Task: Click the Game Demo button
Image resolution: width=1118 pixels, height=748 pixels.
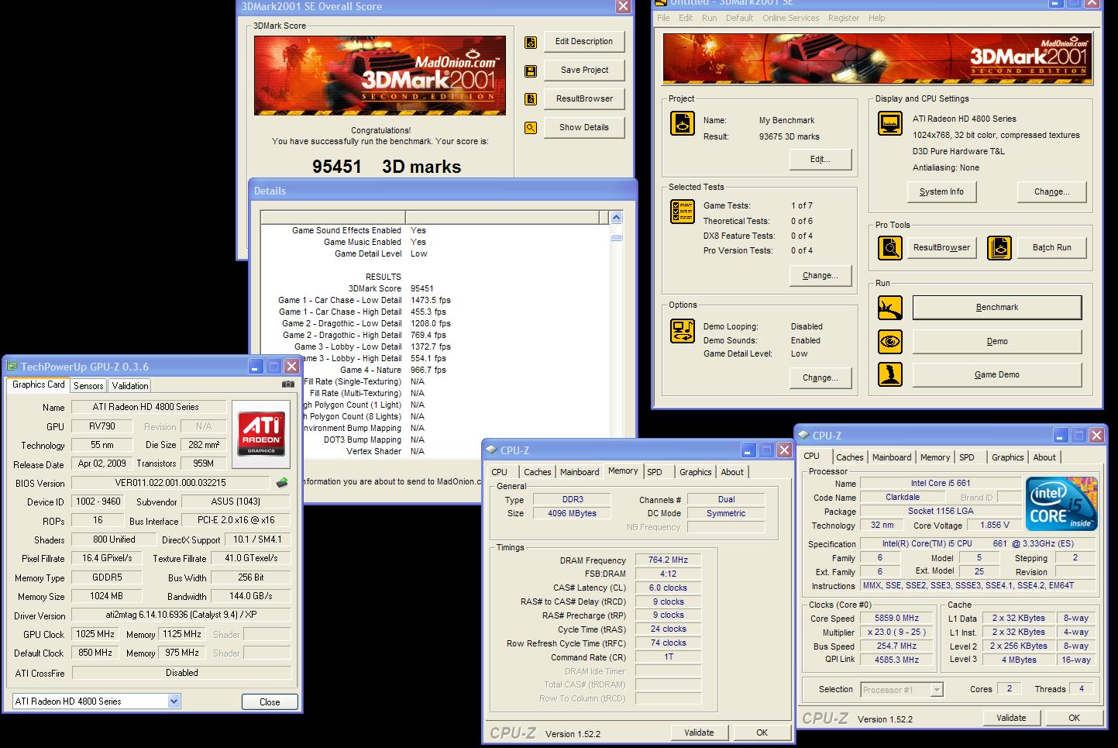Action: (x=997, y=375)
